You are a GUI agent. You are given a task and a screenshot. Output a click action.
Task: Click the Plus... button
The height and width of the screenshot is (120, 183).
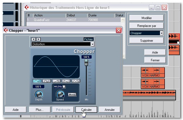[40, 110]
